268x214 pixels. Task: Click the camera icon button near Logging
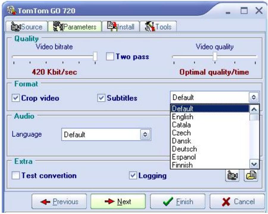pos(232,175)
